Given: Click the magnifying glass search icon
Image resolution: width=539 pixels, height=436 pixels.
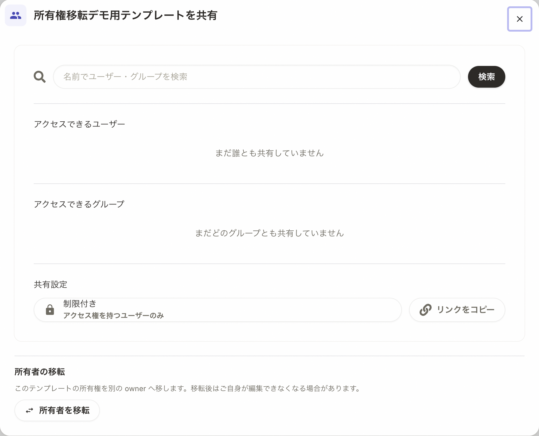Looking at the screenshot, I should pyautogui.click(x=40, y=77).
